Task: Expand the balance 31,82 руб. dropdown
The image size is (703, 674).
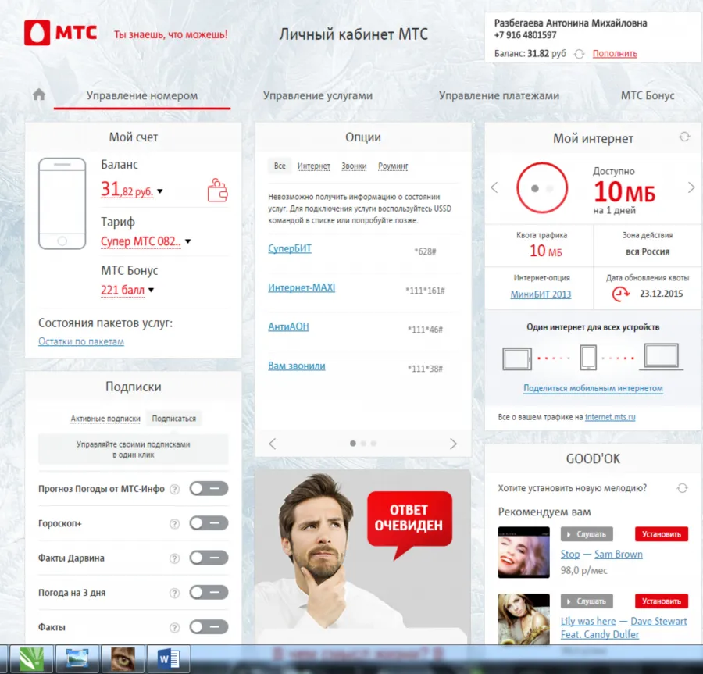Action: (x=160, y=191)
